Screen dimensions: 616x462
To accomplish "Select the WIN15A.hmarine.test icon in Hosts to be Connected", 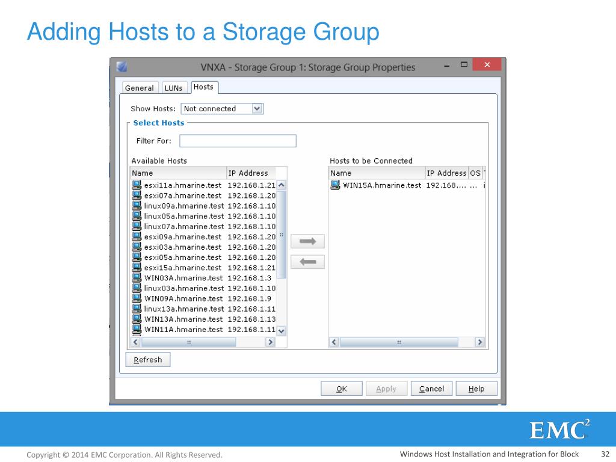I will click(335, 185).
